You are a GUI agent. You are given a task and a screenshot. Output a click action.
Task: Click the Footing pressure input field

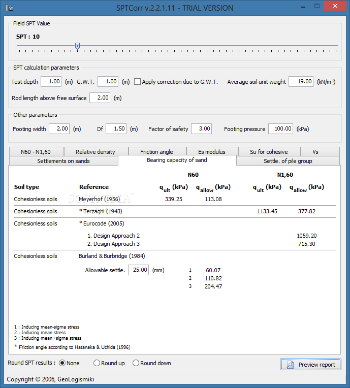(281, 128)
